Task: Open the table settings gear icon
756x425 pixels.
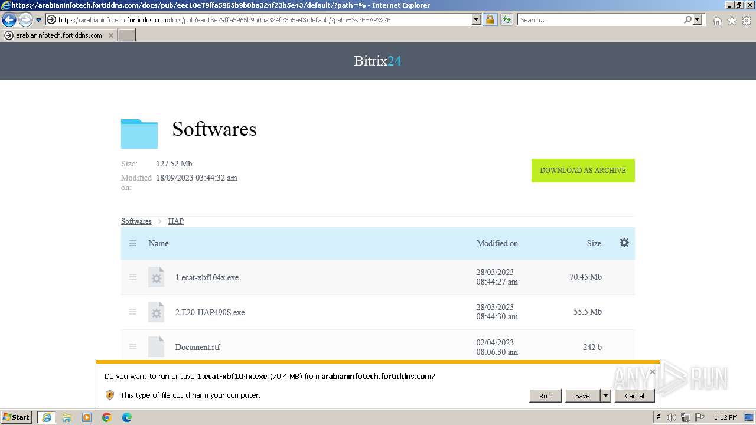Action: click(624, 243)
